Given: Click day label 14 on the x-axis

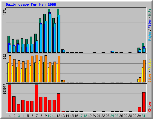Looking at the screenshot, I should [x=67, y=116].
